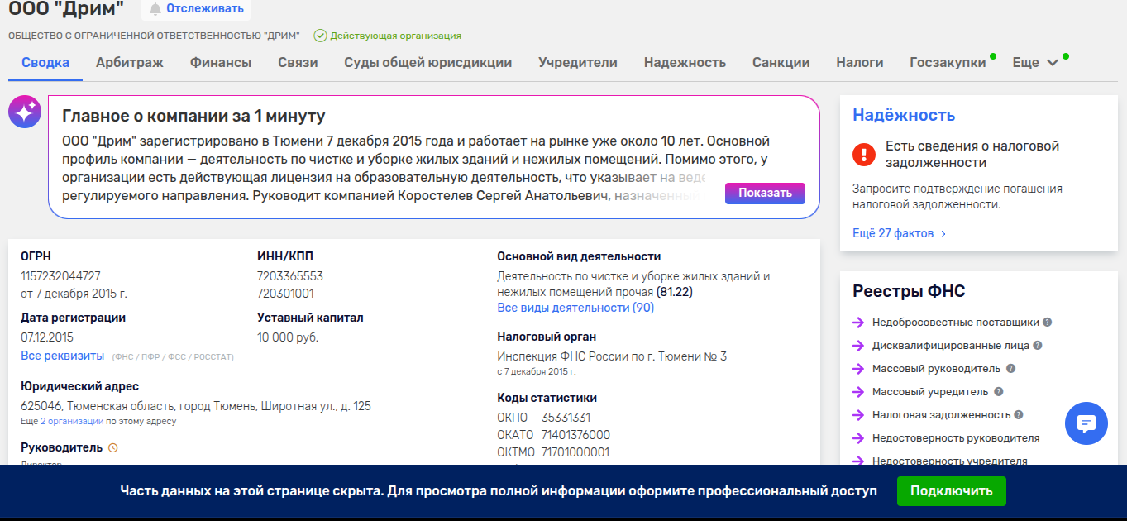
Task: Click registration date 07.12.2015
Action: click(47, 337)
